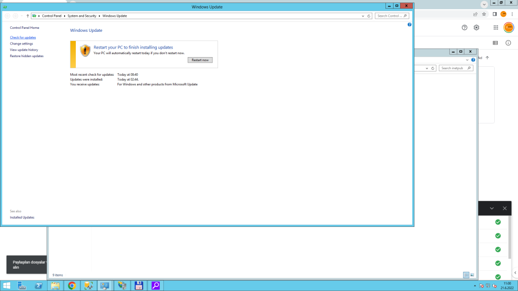Select System and Security breadcrumb
Viewport: 518px width, 291px height.
[x=82, y=16]
